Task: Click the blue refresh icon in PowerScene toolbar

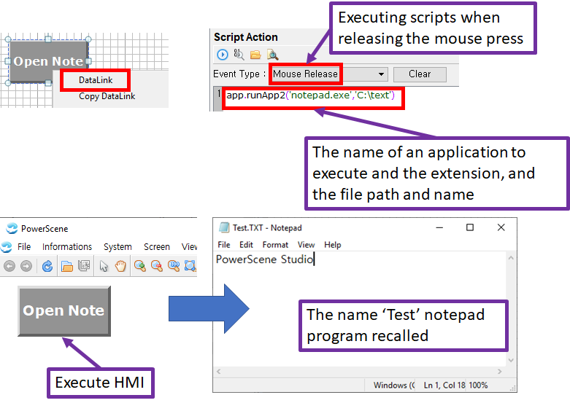Action: pyautogui.click(x=47, y=266)
